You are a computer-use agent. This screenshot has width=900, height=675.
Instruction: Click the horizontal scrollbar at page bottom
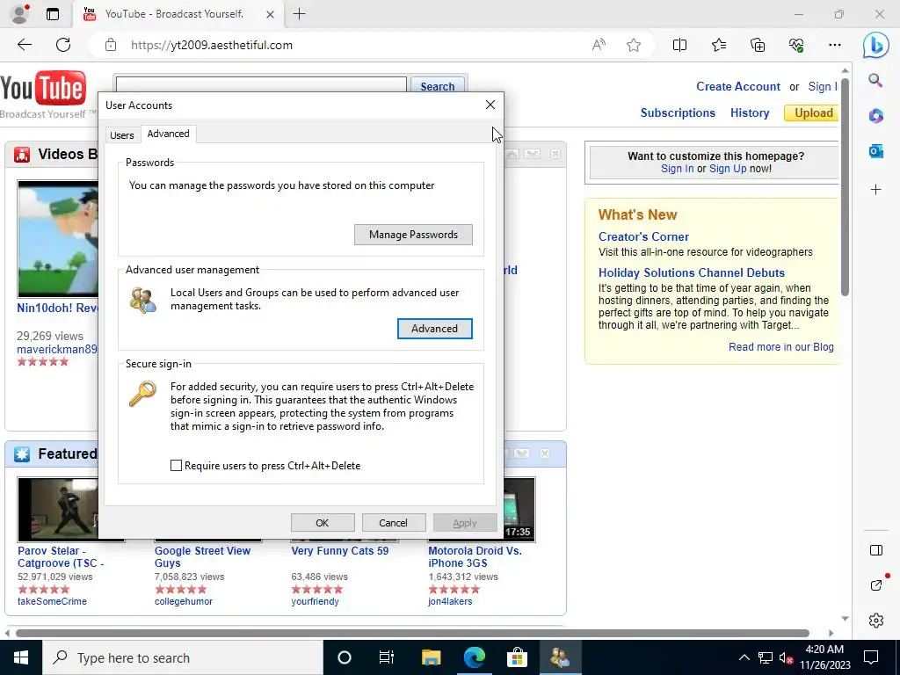pos(412,634)
